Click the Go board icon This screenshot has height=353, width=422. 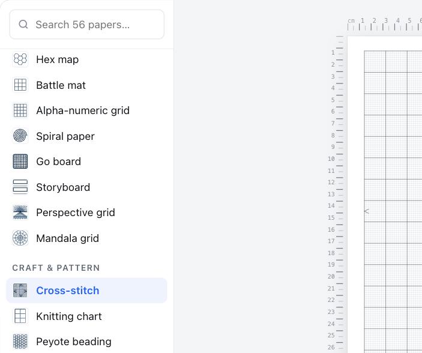point(20,161)
